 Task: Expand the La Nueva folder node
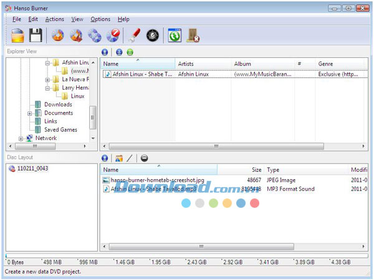click(48, 80)
